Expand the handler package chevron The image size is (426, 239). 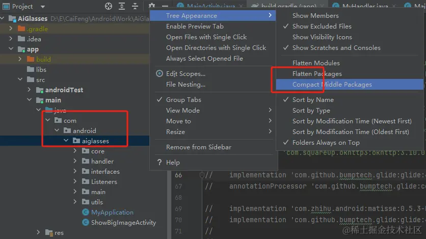75,161
